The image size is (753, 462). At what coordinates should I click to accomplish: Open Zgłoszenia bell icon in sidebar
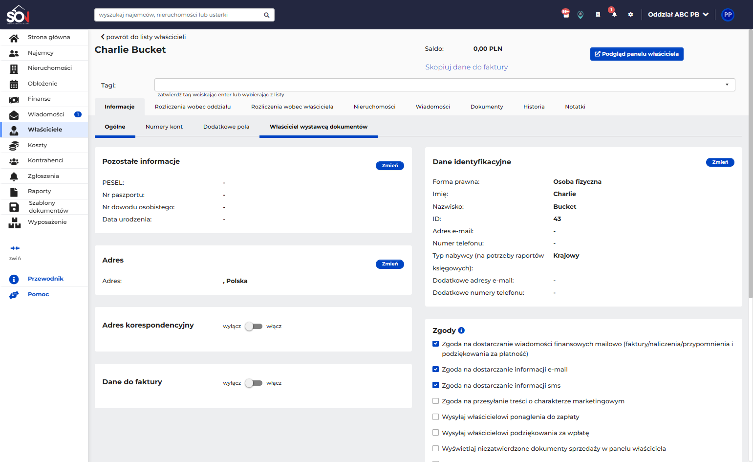(x=14, y=176)
